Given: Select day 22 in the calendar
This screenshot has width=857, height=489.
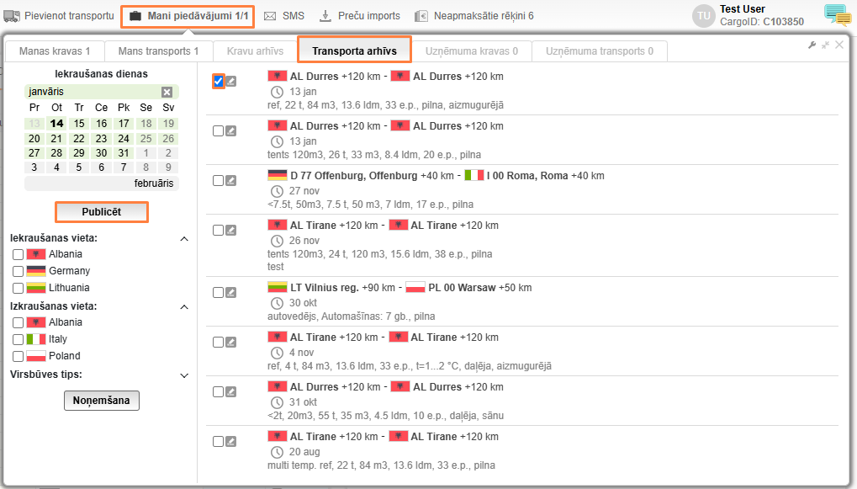Looking at the screenshot, I should click(x=79, y=138).
